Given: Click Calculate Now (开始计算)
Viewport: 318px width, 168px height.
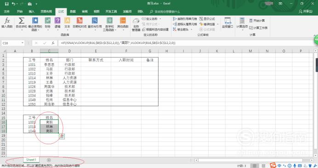Looking at the screenshot, I should 257,21.
